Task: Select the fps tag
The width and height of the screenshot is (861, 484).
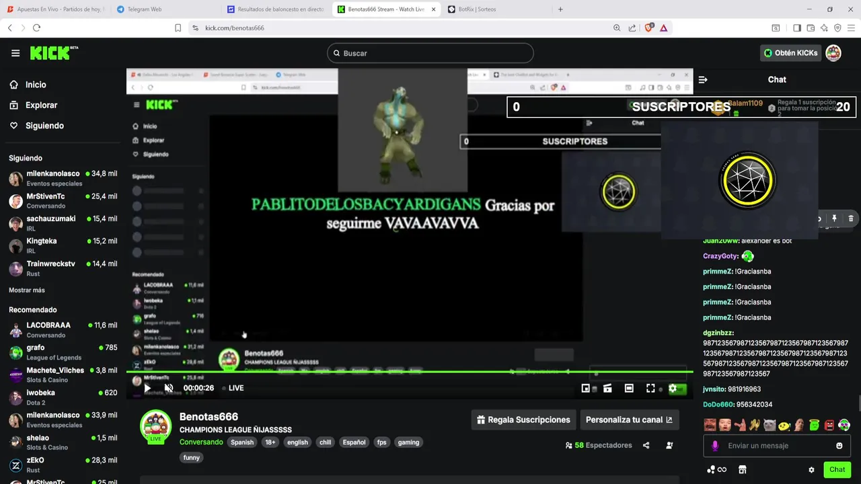Action: 382,442
